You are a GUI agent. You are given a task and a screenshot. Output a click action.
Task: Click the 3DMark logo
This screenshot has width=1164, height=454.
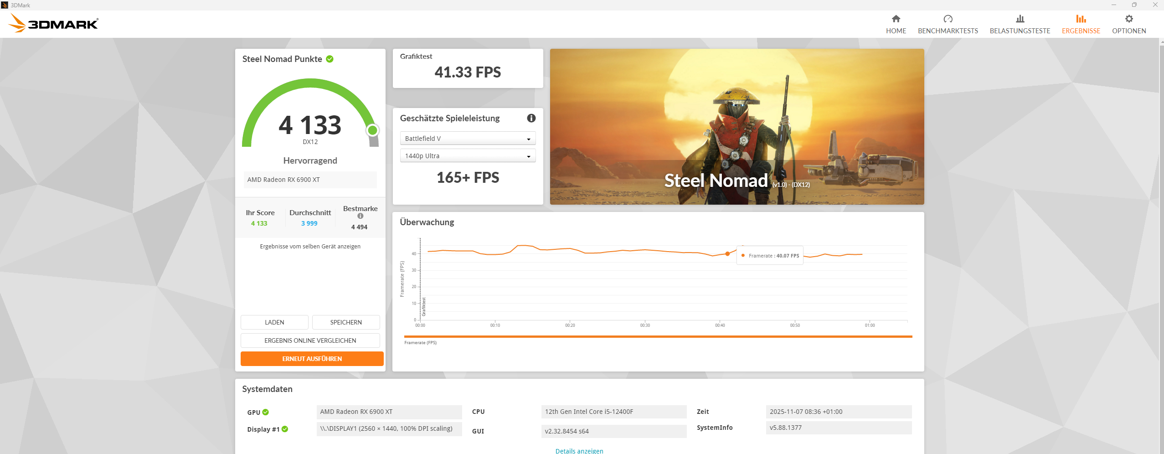coord(53,23)
